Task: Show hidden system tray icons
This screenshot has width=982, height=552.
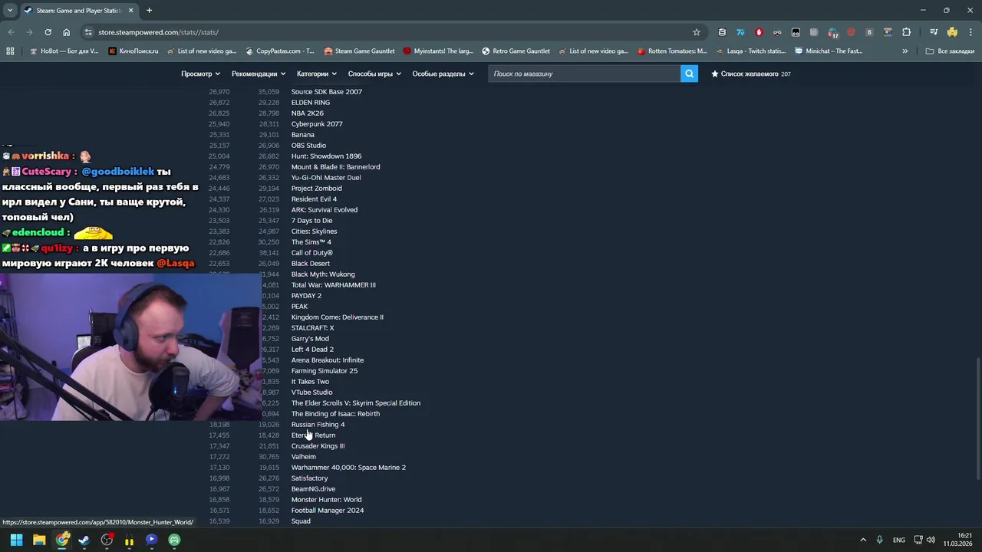Action: tap(863, 540)
